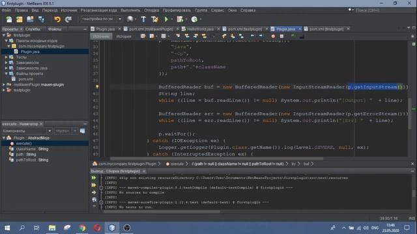Expand the myMavenPlugin maven-plugin project

click(x=4, y=84)
